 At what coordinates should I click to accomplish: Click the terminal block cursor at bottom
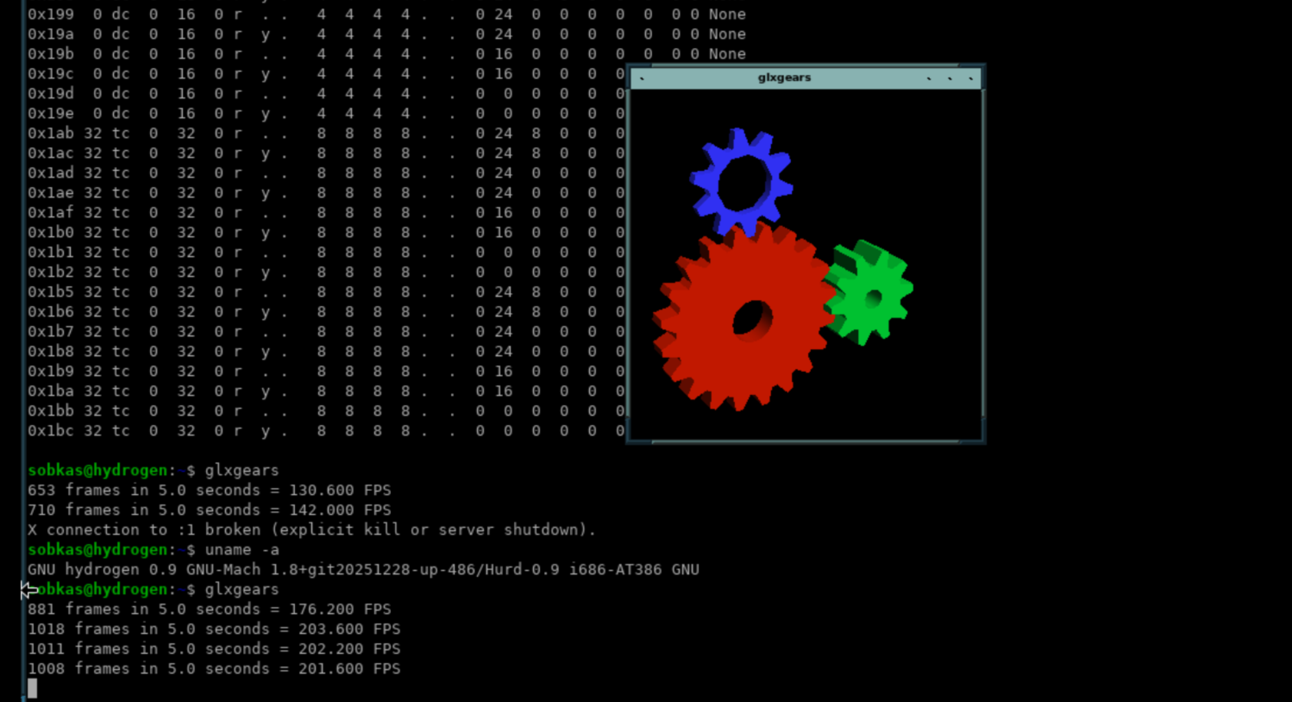(32, 688)
